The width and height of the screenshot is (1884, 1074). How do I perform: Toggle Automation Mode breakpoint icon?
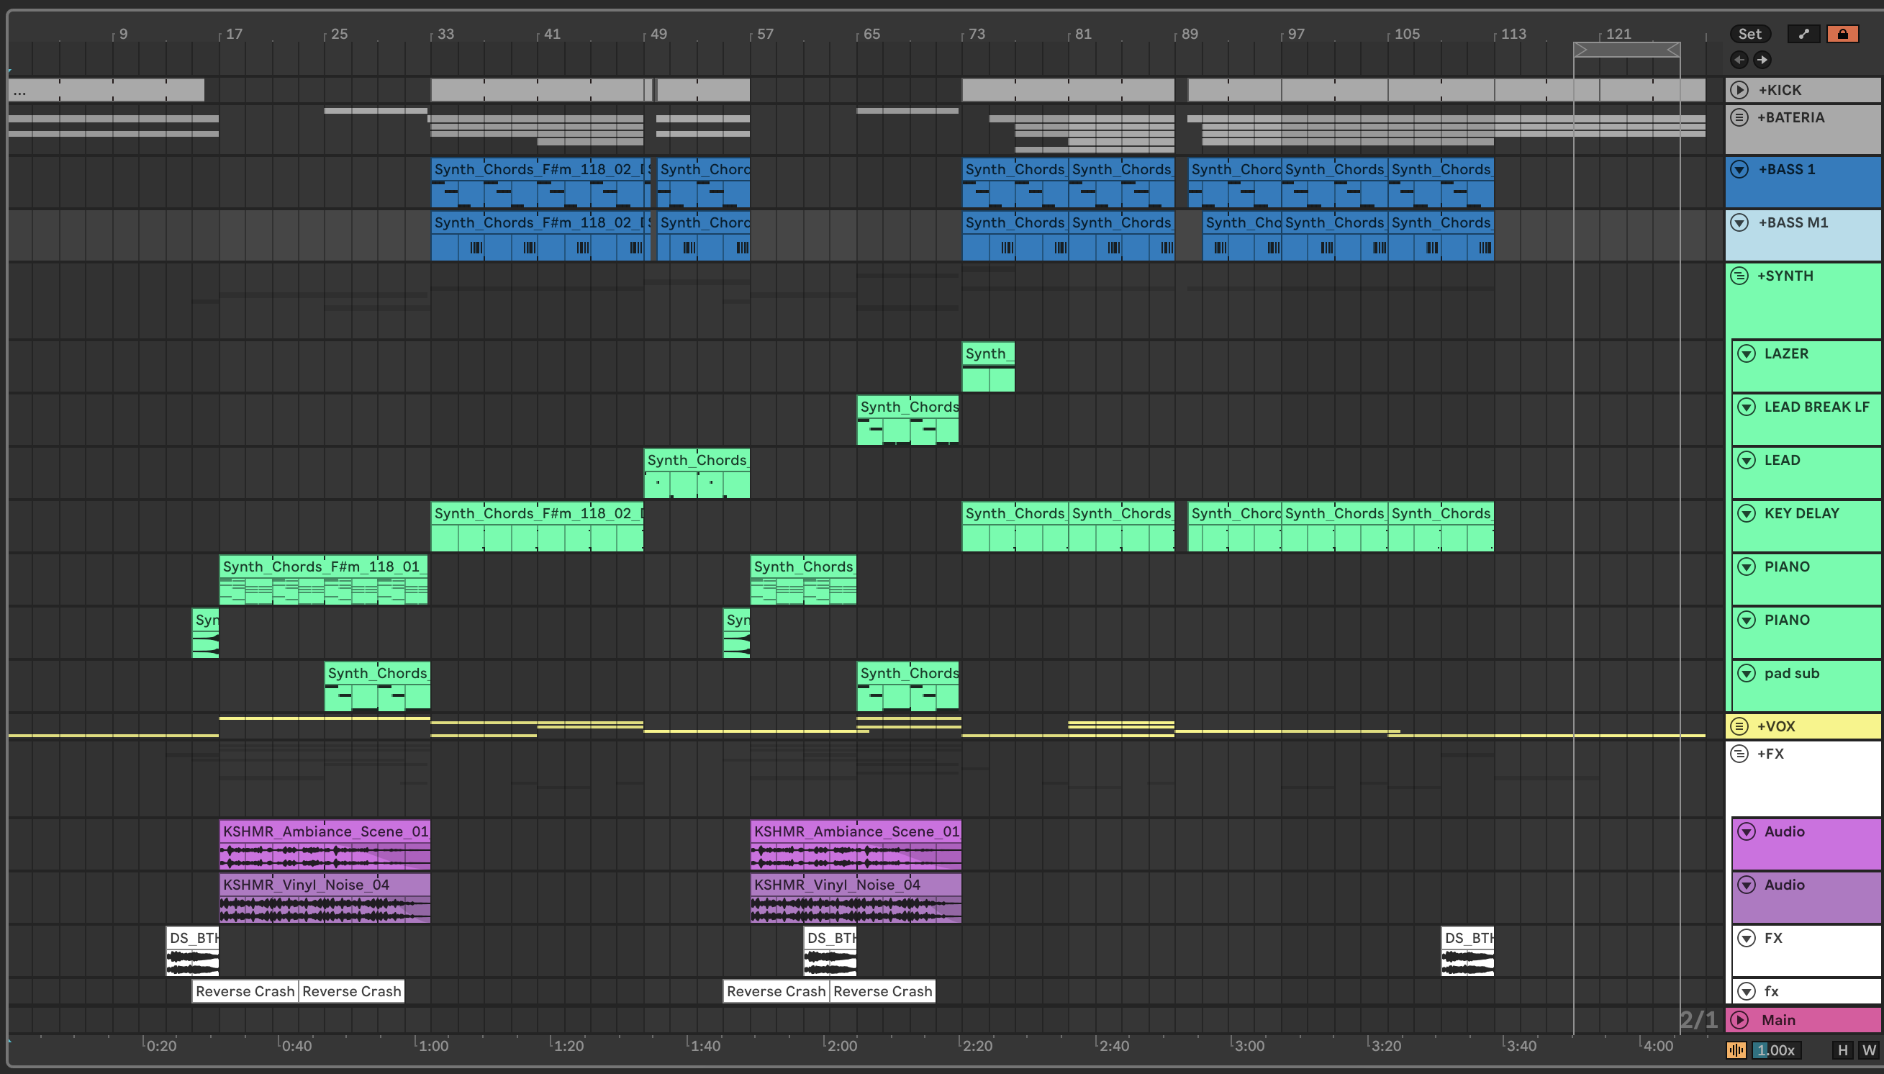coord(1803,34)
